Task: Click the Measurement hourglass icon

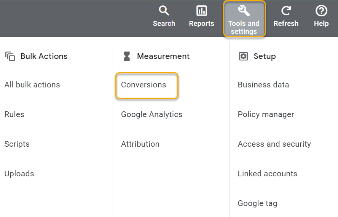Action: pos(126,56)
